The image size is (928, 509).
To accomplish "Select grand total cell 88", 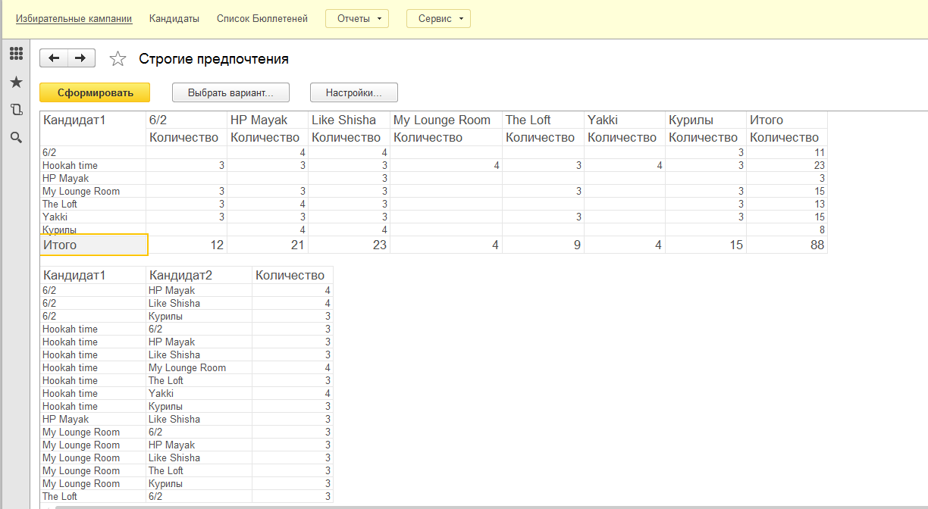I will (x=787, y=245).
